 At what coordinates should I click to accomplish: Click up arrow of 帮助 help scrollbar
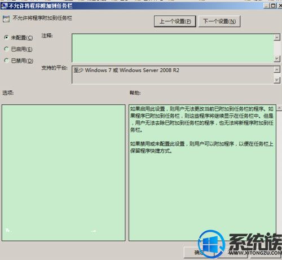coord(279,108)
